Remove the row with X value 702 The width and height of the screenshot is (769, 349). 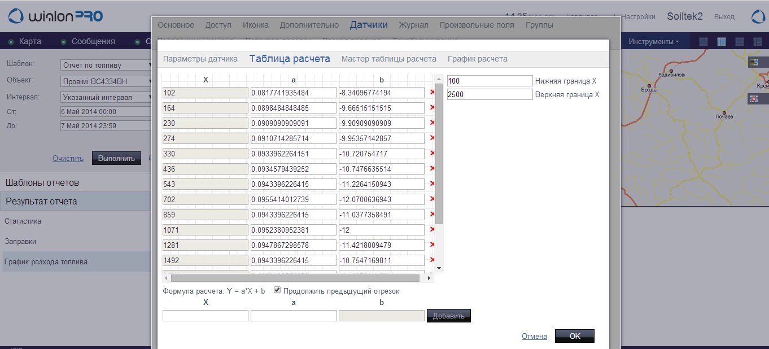click(432, 199)
